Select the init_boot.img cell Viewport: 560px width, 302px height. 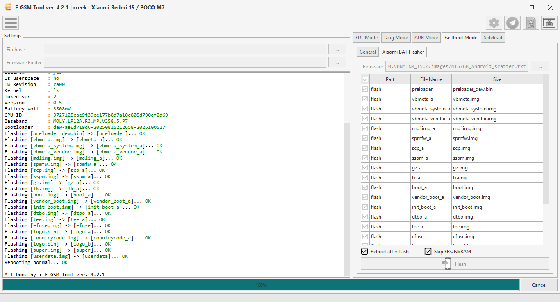497,207
